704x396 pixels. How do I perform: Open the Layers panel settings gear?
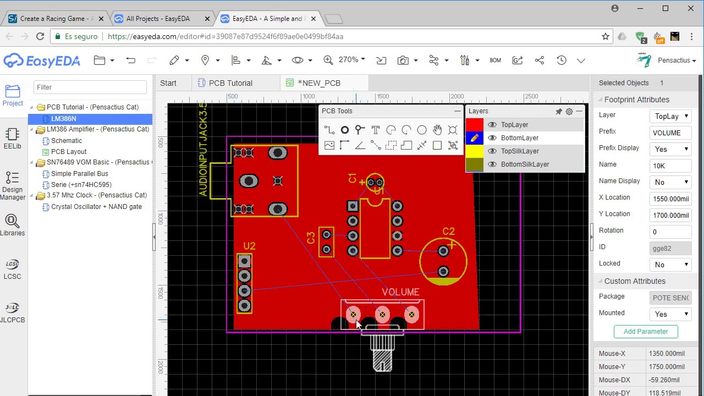click(x=569, y=112)
